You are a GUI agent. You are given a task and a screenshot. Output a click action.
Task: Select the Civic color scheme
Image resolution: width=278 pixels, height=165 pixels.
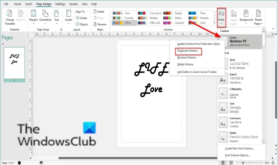(124, 13)
